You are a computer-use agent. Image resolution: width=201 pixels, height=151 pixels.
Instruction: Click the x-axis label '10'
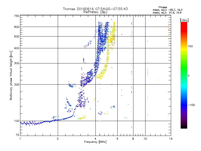(145, 139)
